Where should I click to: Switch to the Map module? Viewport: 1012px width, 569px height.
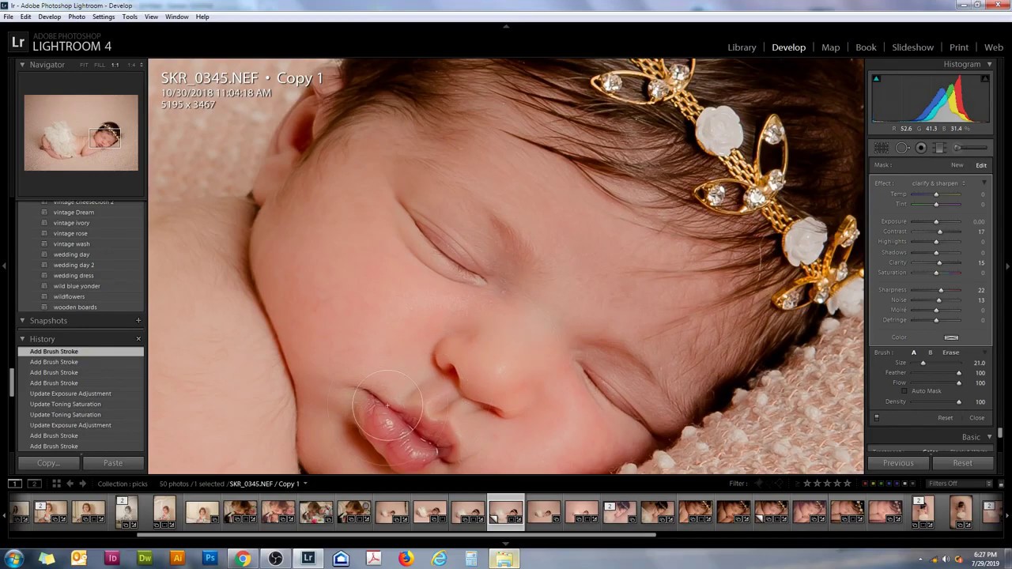tap(830, 47)
